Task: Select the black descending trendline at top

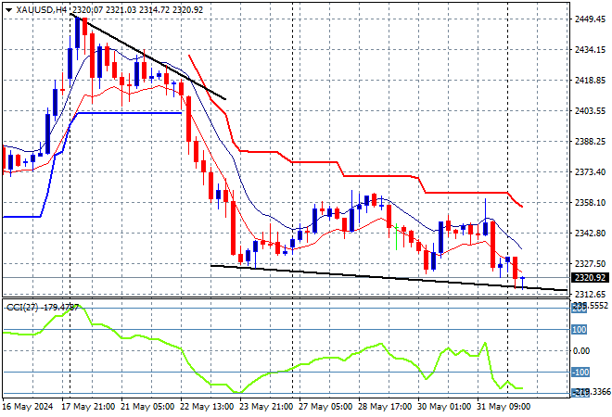Action: tap(148, 57)
